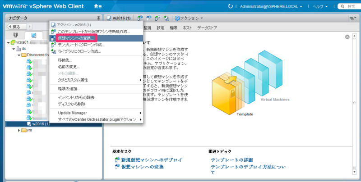Image resolution: width=361 pixels, height=182 pixels.
Task: Click the forward arrow next to 戻る
Action: pyautogui.click(x=29, y=27)
